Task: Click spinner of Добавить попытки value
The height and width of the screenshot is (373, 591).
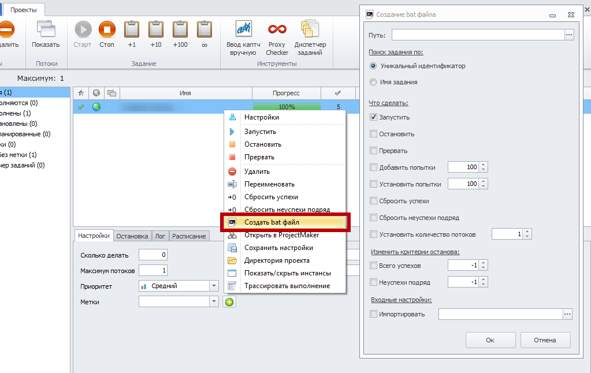Action: (483, 167)
